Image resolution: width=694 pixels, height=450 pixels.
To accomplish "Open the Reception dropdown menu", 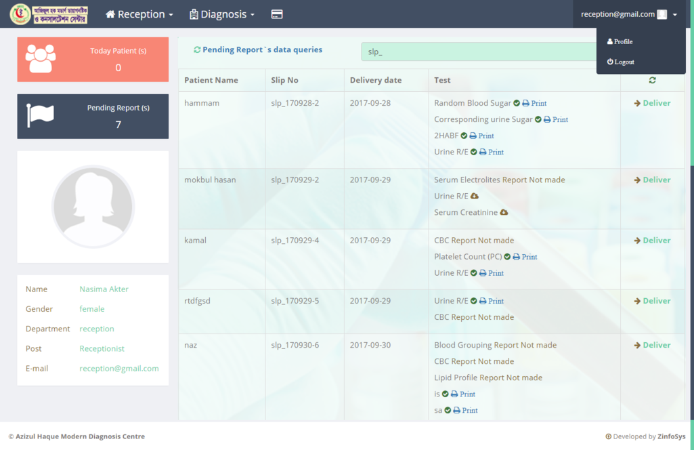I will pos(139,14).
